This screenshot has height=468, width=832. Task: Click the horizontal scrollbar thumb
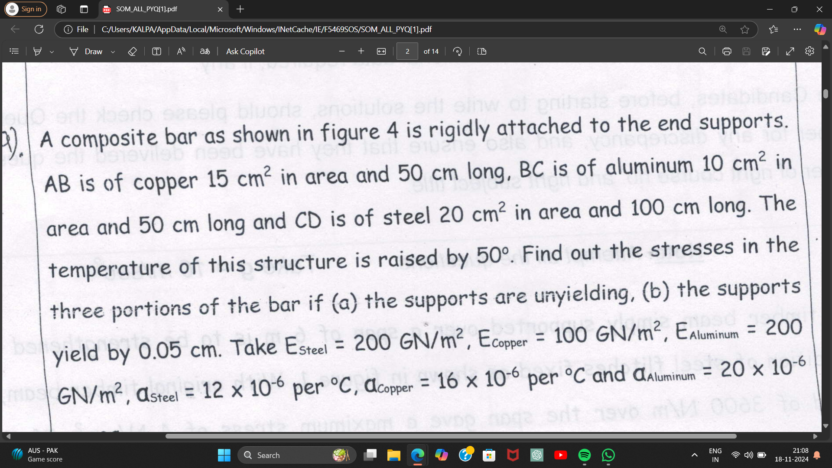pyautogui.click(x=451, y=436)
